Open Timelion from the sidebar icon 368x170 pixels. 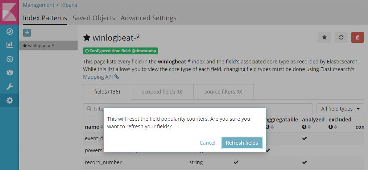pos(10,72)
